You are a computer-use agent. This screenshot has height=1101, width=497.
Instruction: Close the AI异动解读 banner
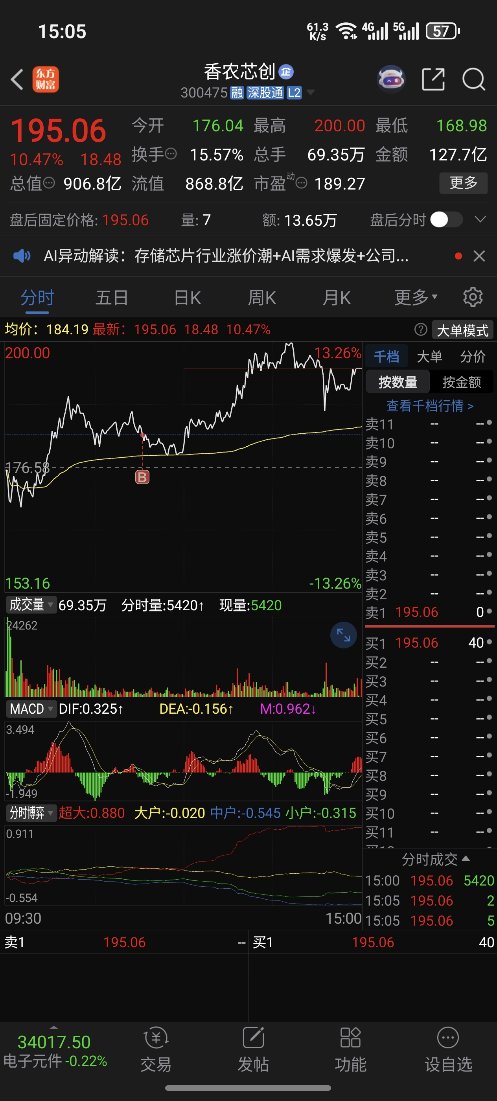(479, 256)
